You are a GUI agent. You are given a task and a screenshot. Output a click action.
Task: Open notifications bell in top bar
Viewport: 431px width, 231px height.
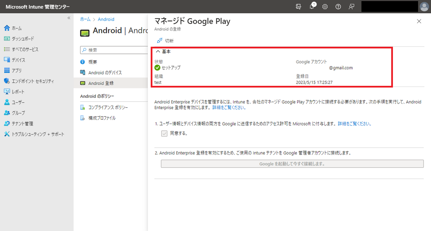pos(312,6)
